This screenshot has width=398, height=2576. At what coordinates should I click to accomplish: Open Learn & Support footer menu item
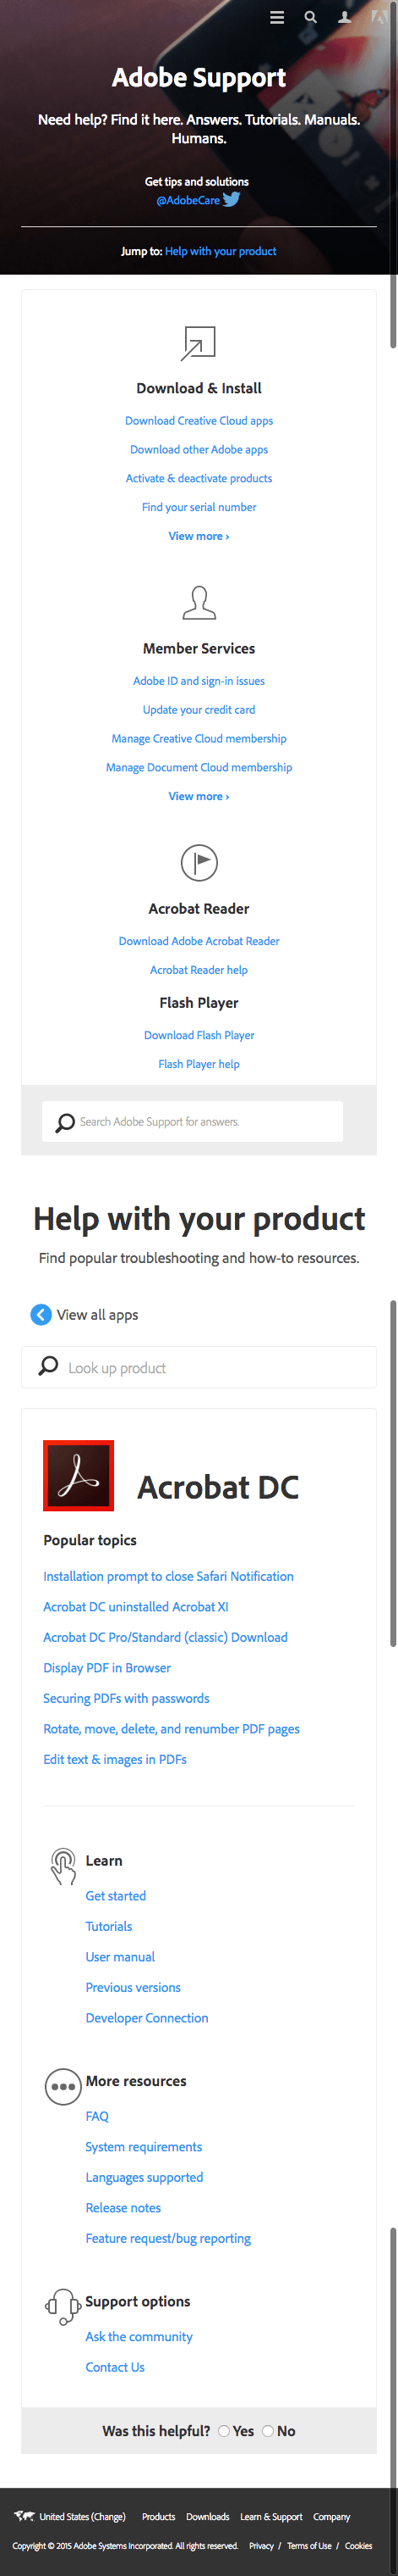(271, 2516)
